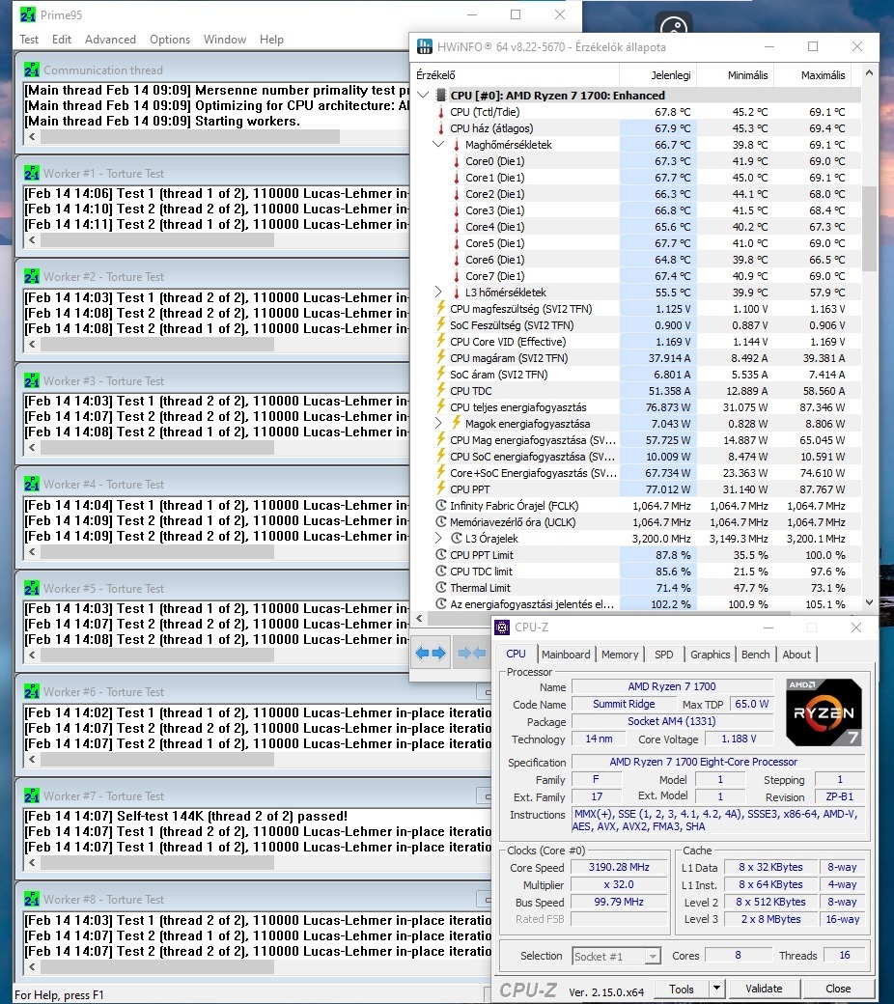Select the CPU tab in CPU-Z

tap(516, 654)
